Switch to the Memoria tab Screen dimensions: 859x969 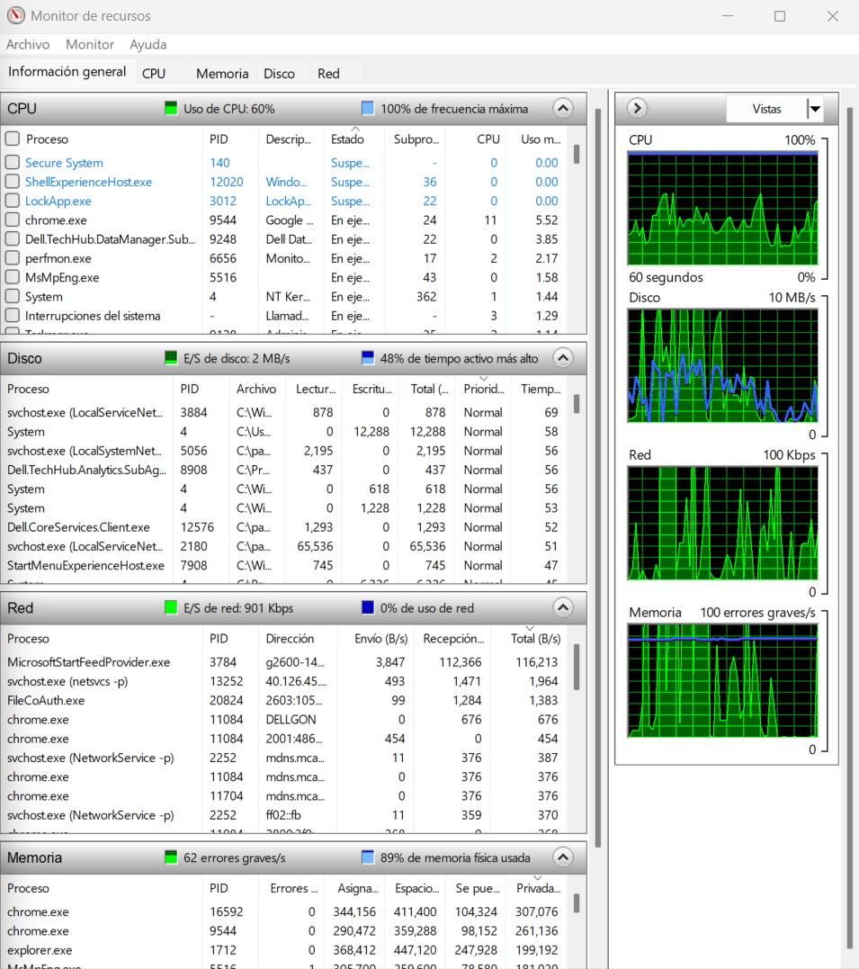click(x=222, y=74)
